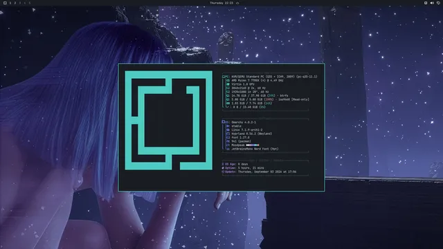Click the memory icon beside 7.74 GiB
The image size is (443, 249).
point(228,103)
